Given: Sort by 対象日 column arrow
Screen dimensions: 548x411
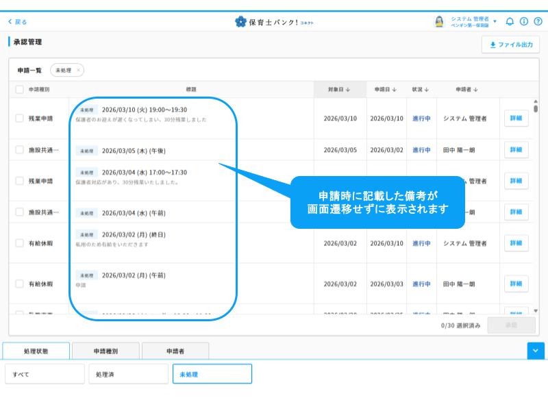Looking at the screenshot, I should click(x=347, y=90).
